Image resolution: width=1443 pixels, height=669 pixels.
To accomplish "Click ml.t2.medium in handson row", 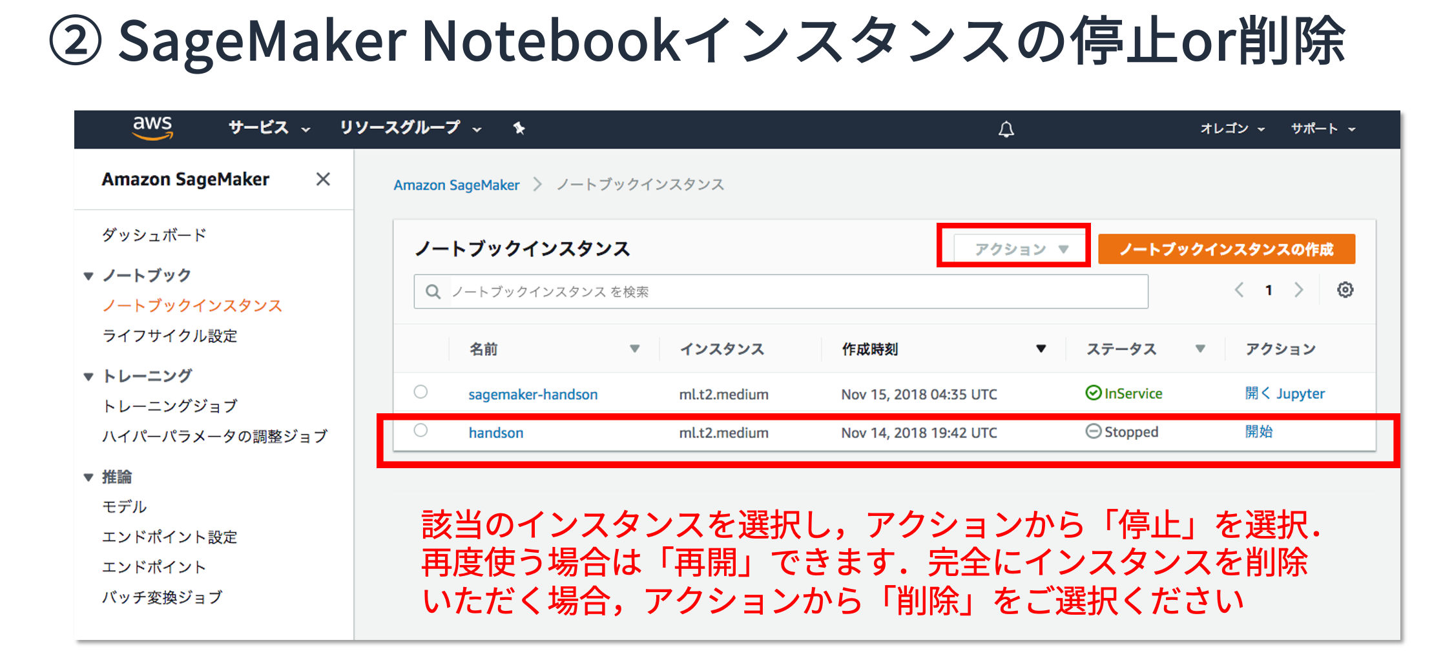I will click(x=724, y=433).
